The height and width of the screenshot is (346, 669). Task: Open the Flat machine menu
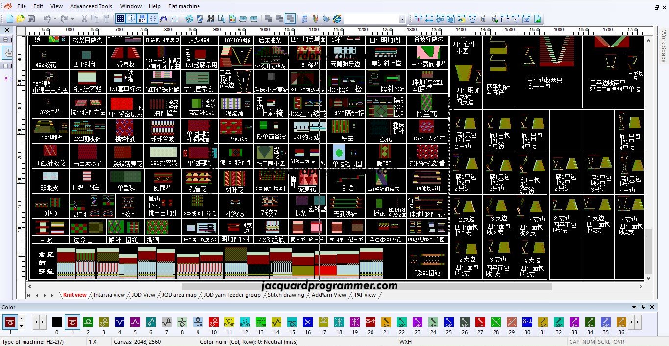click(x=184, y=6)
